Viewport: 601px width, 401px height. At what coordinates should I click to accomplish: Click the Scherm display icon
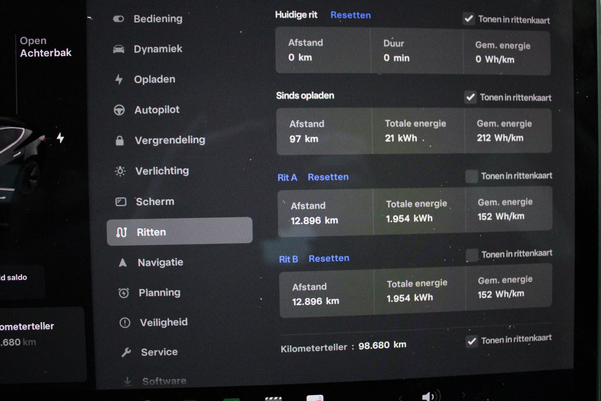click(x=121, y=202)
